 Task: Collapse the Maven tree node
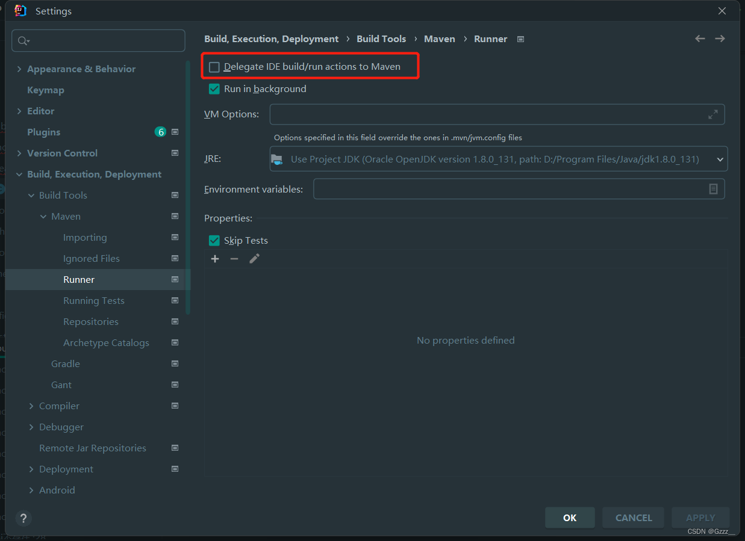coord(43,216)
